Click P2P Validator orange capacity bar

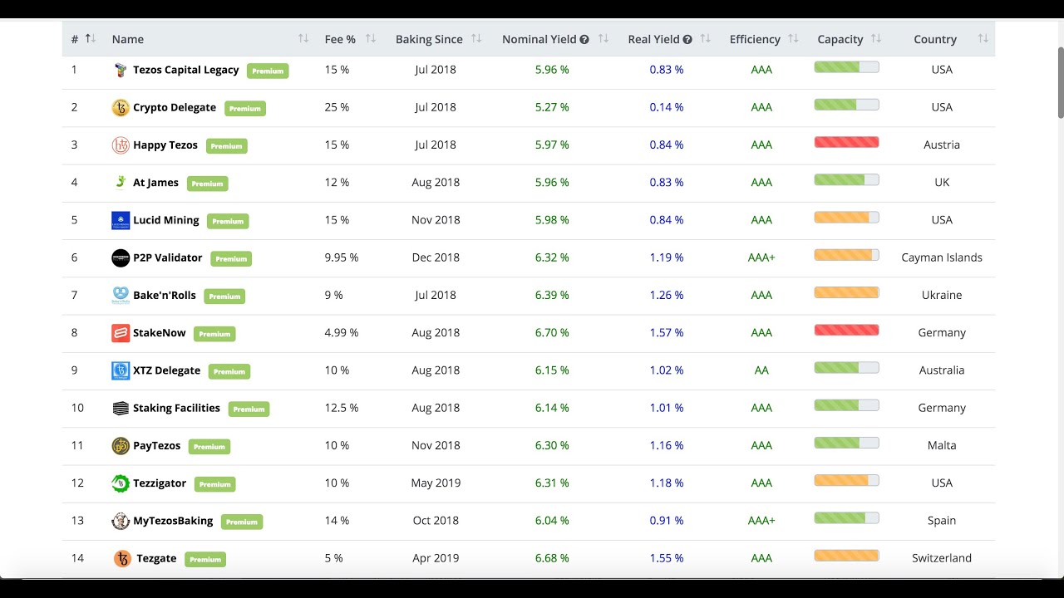846,255
